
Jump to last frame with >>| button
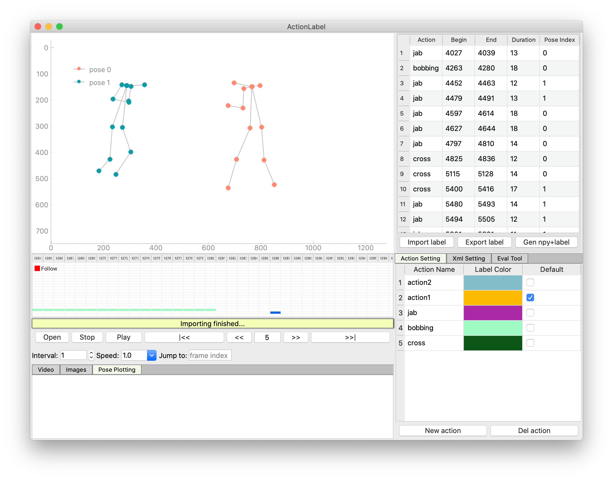(x=350, y=337)
